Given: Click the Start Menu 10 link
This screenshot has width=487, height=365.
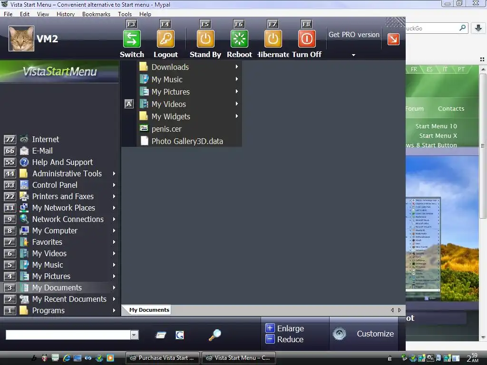Looking at the screenshot, I should [x=436, y=126].
